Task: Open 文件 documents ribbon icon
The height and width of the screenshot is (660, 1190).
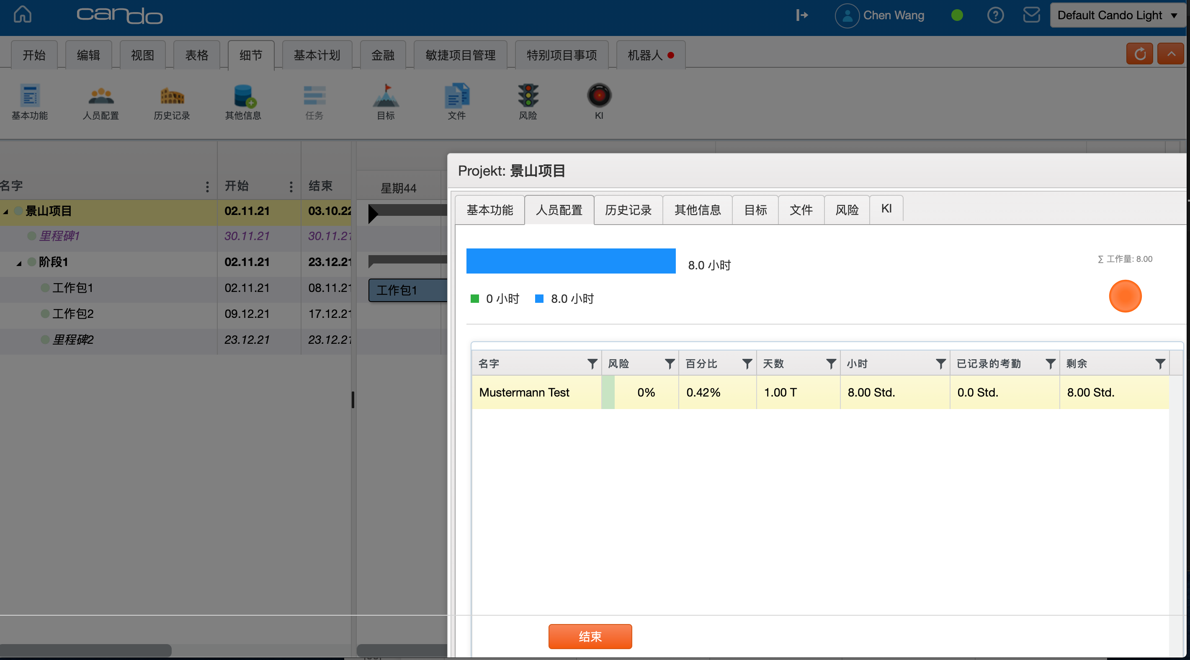Action: (x=457, y=102)
